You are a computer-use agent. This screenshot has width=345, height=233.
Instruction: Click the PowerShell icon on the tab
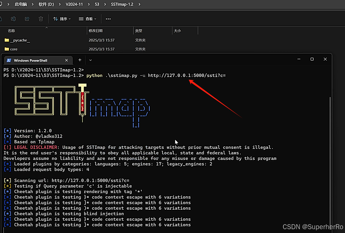tap(9, 60)
